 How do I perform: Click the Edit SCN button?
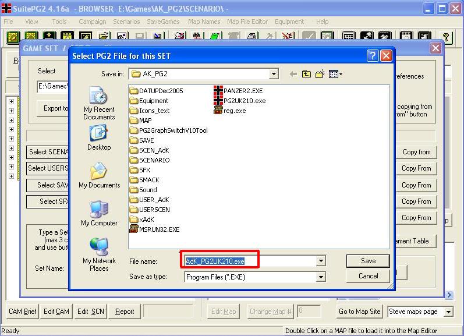point(91,312)
